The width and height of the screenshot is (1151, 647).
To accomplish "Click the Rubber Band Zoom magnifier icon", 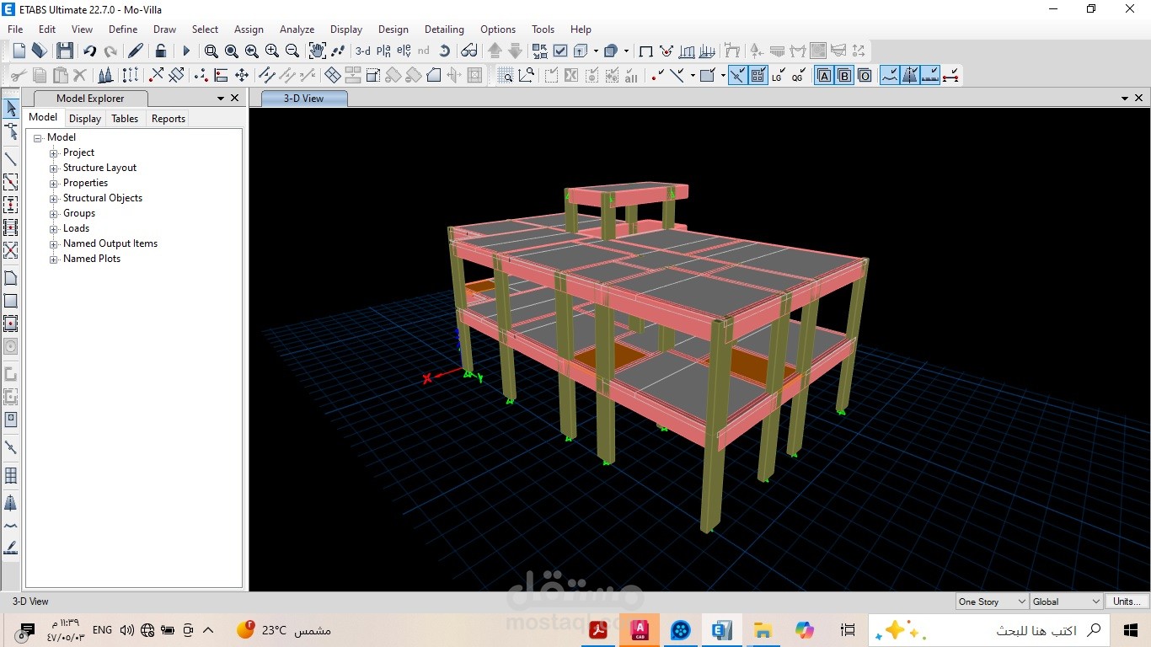I will click(x=211, y=51).
